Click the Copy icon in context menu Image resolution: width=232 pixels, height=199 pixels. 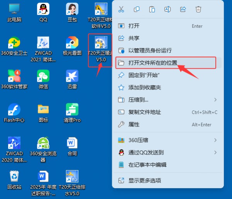[x=136, y=9]
